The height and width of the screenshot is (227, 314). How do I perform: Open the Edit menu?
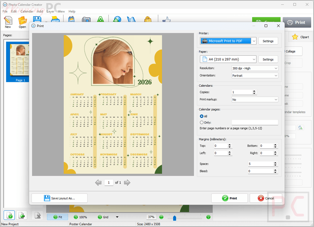tap(14, 11)
